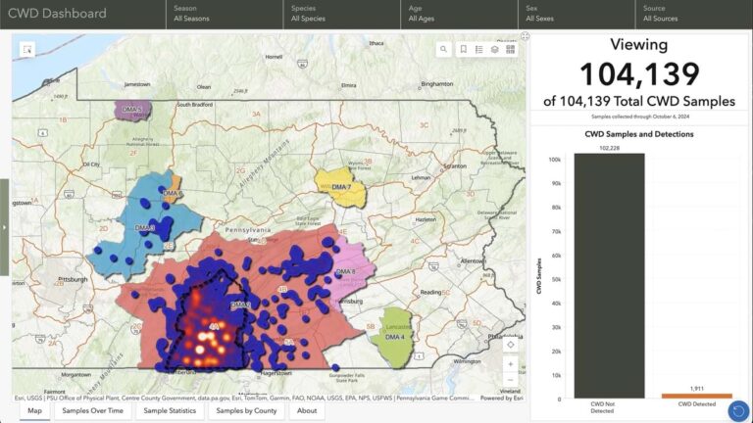Click the Powered by Esri link

pyautogui.click(x=502, y=399)
